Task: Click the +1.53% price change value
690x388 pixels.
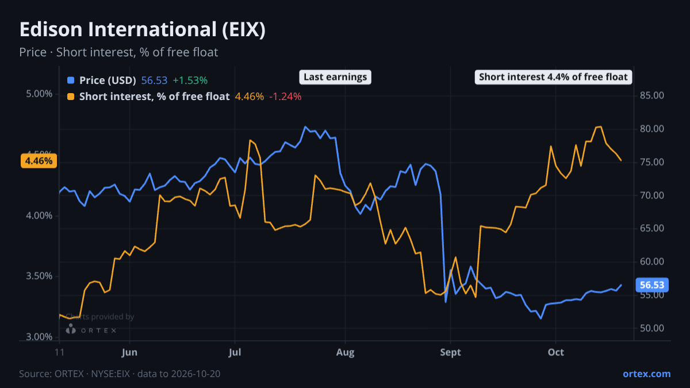Action: tap(190, 80)
